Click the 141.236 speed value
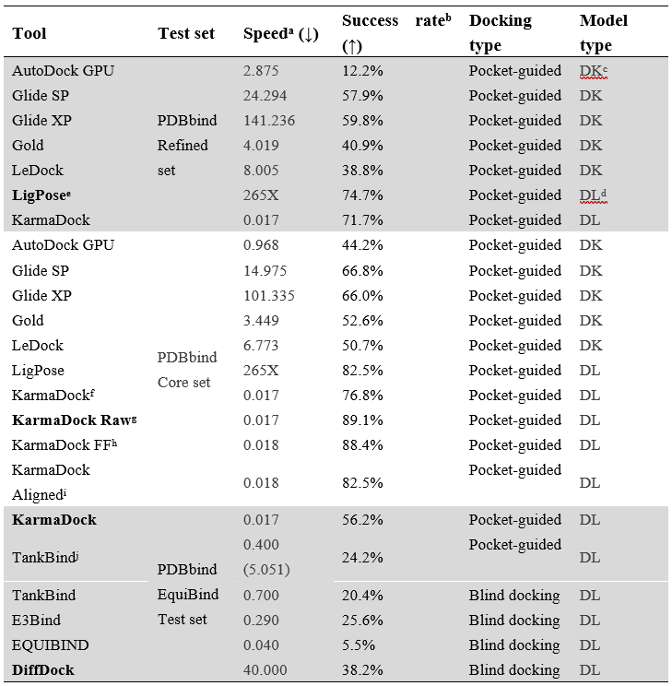672x686 pixels. [269, 120]
